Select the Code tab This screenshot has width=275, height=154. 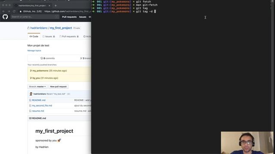pos(34,36)
